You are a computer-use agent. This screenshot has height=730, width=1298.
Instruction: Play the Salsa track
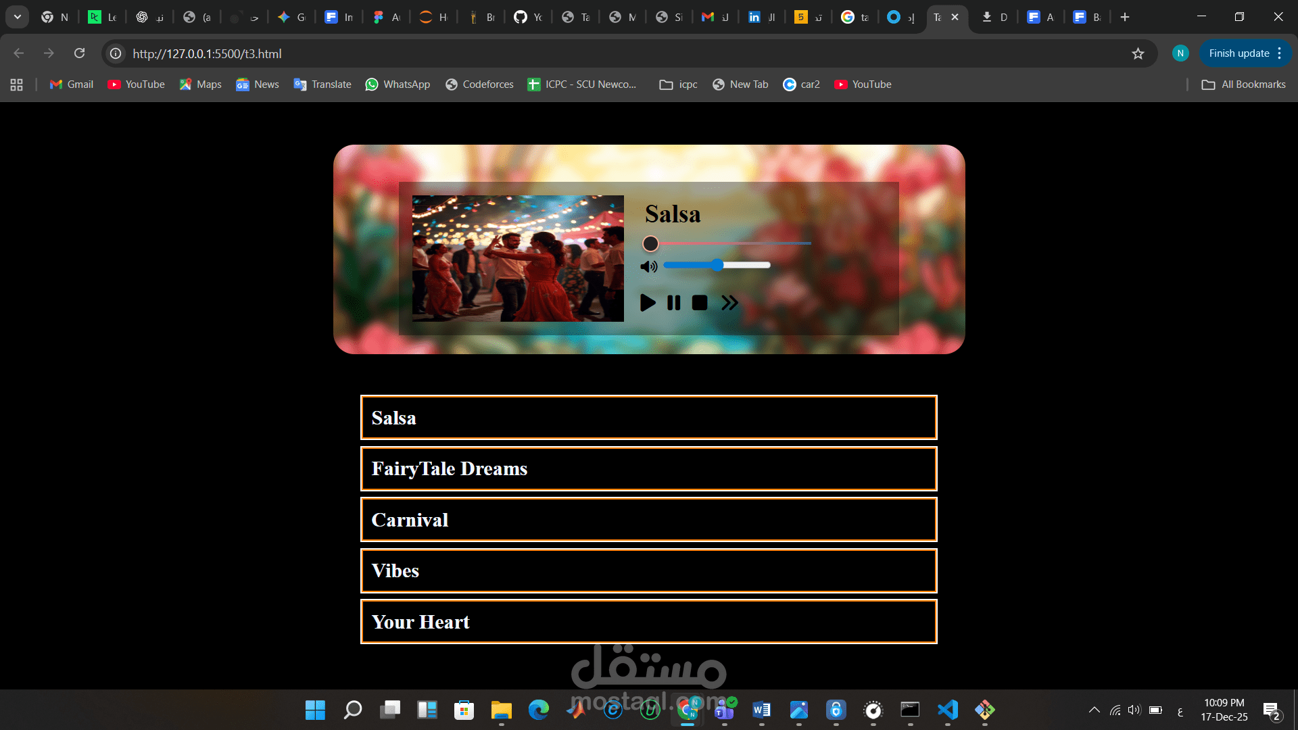tap(648, 303)
